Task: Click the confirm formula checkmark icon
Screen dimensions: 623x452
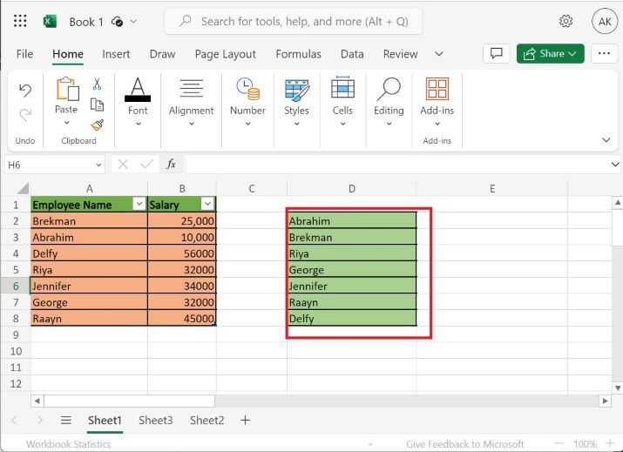Action: tap(146, 164)
